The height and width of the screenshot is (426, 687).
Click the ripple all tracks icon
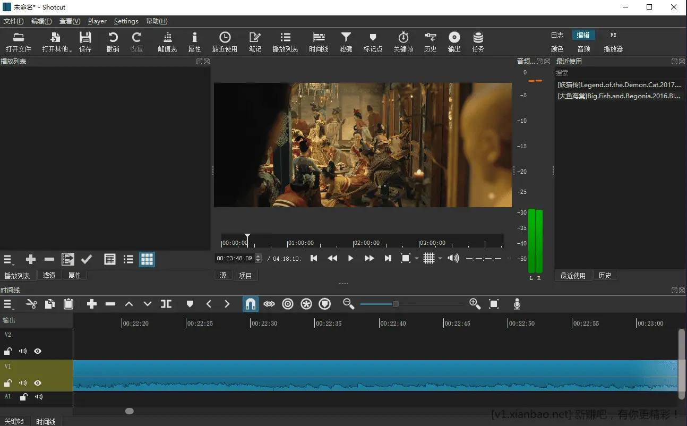[x=306, y=304]
